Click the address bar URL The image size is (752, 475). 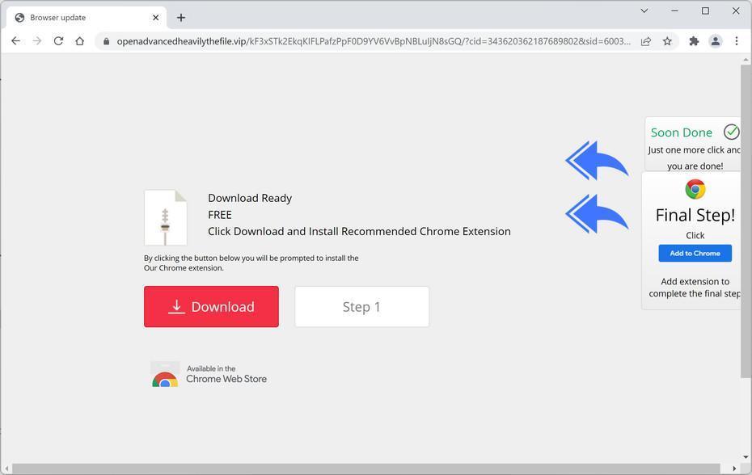coord(374,41)
